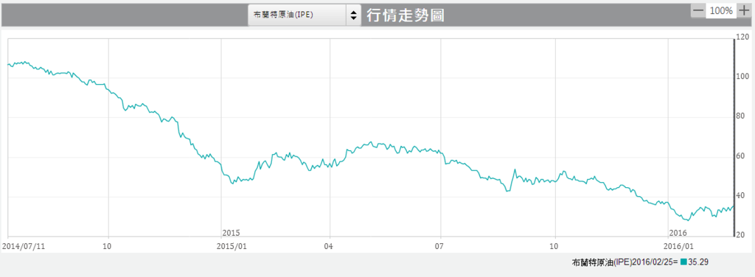This screenshot has height=277, width=755.
Task: Click the 40 y-axis price label
Action: click(x=741, y=195)
